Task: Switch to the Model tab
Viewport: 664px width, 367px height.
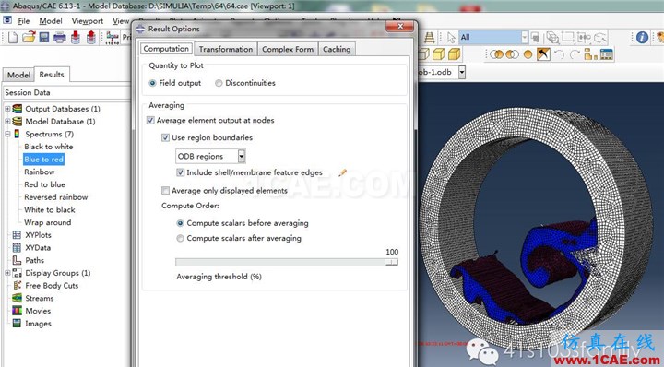Action: pos(18,75)
